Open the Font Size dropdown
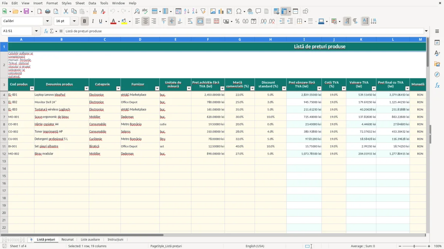Image resolution: width=444 pixels, height=249 pixels. [74, 21]
